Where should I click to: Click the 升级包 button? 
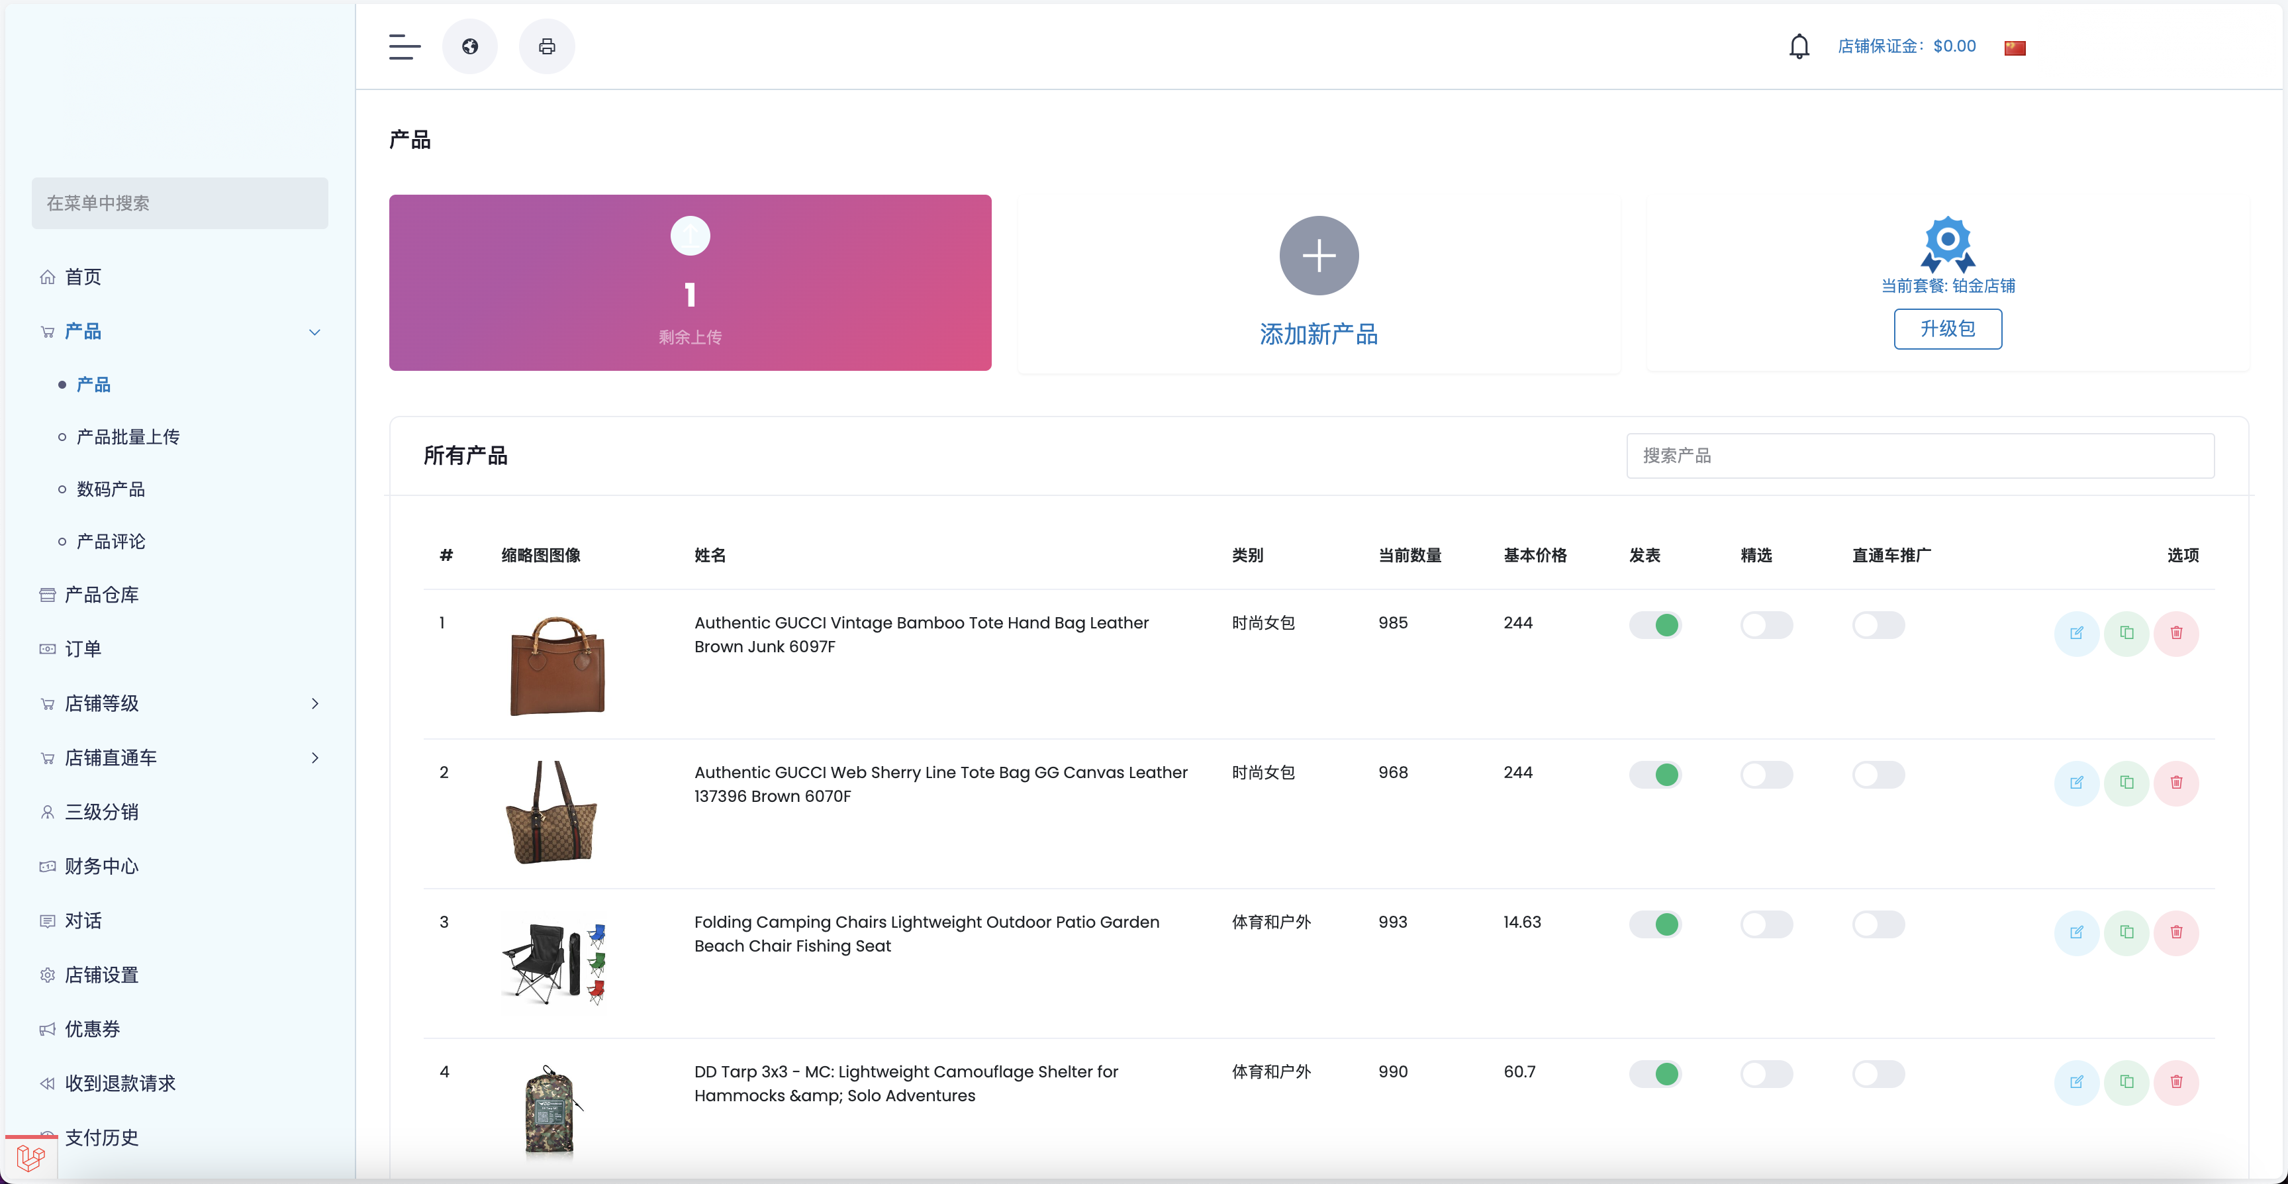click(1947, 330)
